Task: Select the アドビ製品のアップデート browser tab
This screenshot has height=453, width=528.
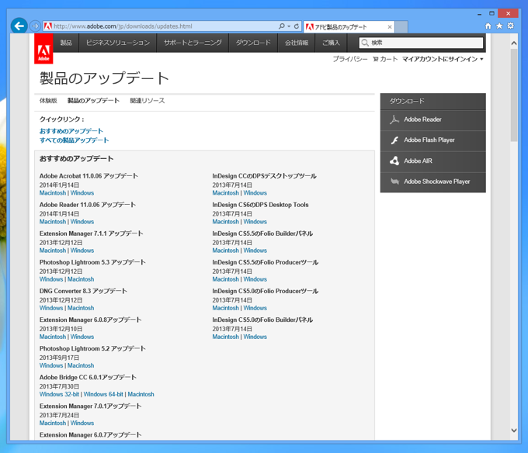Action: pos(349,27)
